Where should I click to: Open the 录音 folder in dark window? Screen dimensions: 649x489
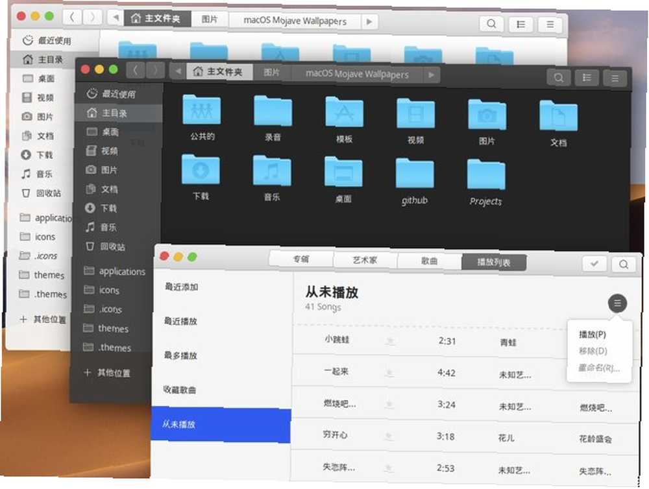(273, 111)
